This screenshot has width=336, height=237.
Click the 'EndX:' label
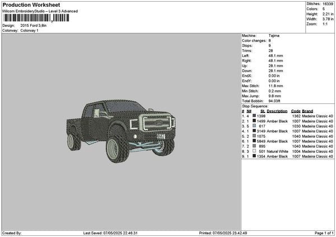tap(247, 76)
